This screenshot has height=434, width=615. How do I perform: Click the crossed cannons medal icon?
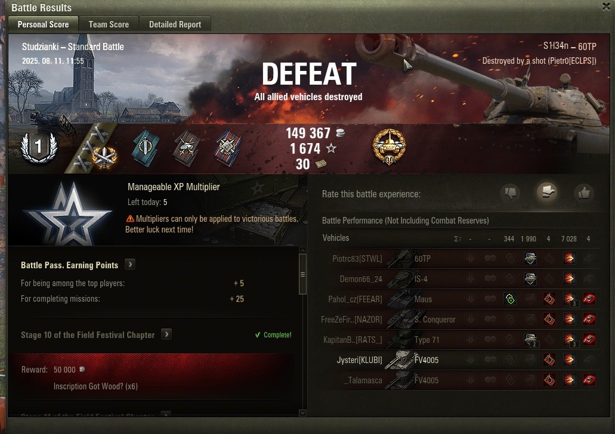point(104,157)
